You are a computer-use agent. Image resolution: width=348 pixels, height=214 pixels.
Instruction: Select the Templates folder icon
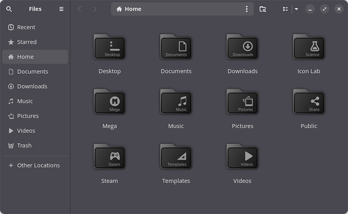pos(176,156)
